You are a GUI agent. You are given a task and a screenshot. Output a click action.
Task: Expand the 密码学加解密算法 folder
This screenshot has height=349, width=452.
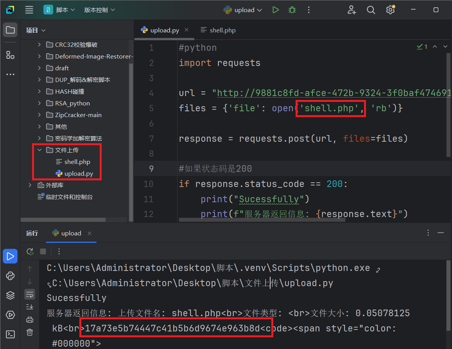click(x=39, y=138)
